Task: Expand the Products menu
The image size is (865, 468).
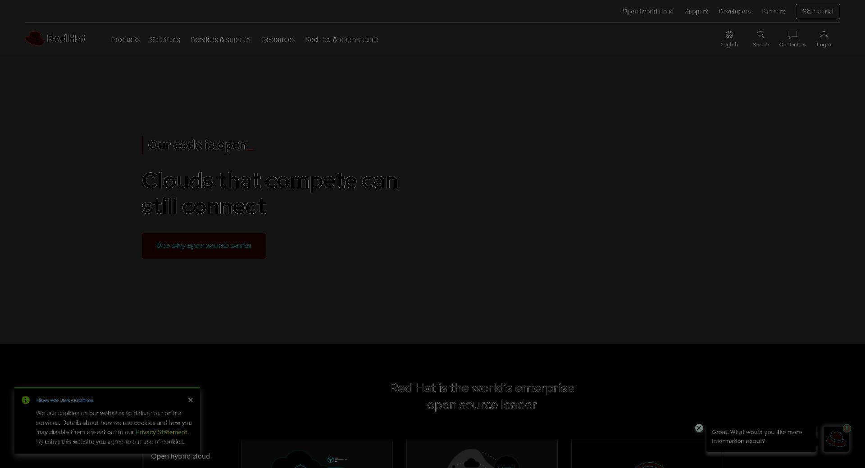Action: click(x=125, y=40)
